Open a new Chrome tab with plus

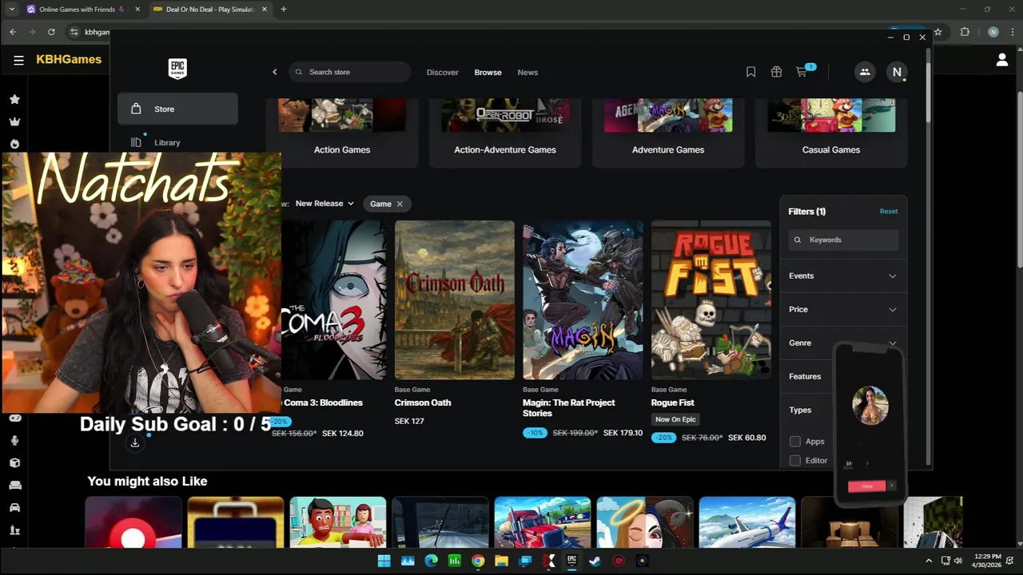click(x=283, y=9)
